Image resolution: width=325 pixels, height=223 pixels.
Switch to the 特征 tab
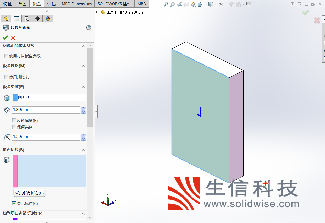[x=7, y=4]
